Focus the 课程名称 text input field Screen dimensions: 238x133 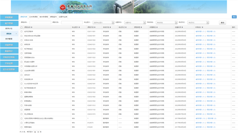pos(40,22)
